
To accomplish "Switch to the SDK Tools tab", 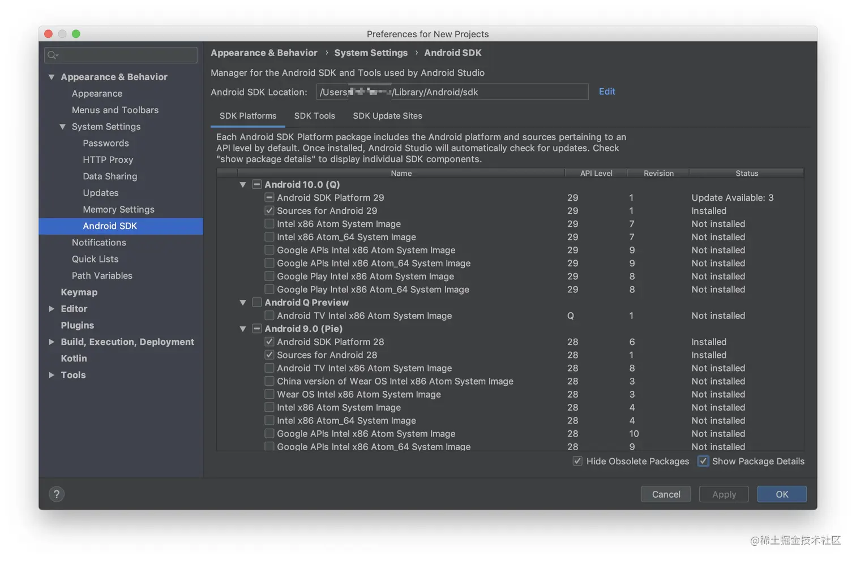I will 315,116.
